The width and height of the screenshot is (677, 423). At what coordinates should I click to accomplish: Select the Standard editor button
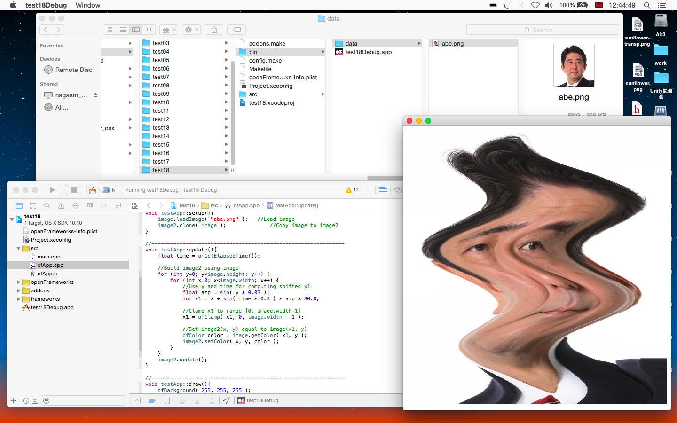pyautogui.click(x=383, y=190)
